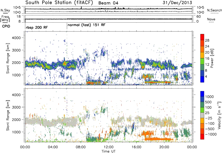Click the 'Nave' legend label
The width and height of the screenshot is (222, 153).
coord(211,19)
